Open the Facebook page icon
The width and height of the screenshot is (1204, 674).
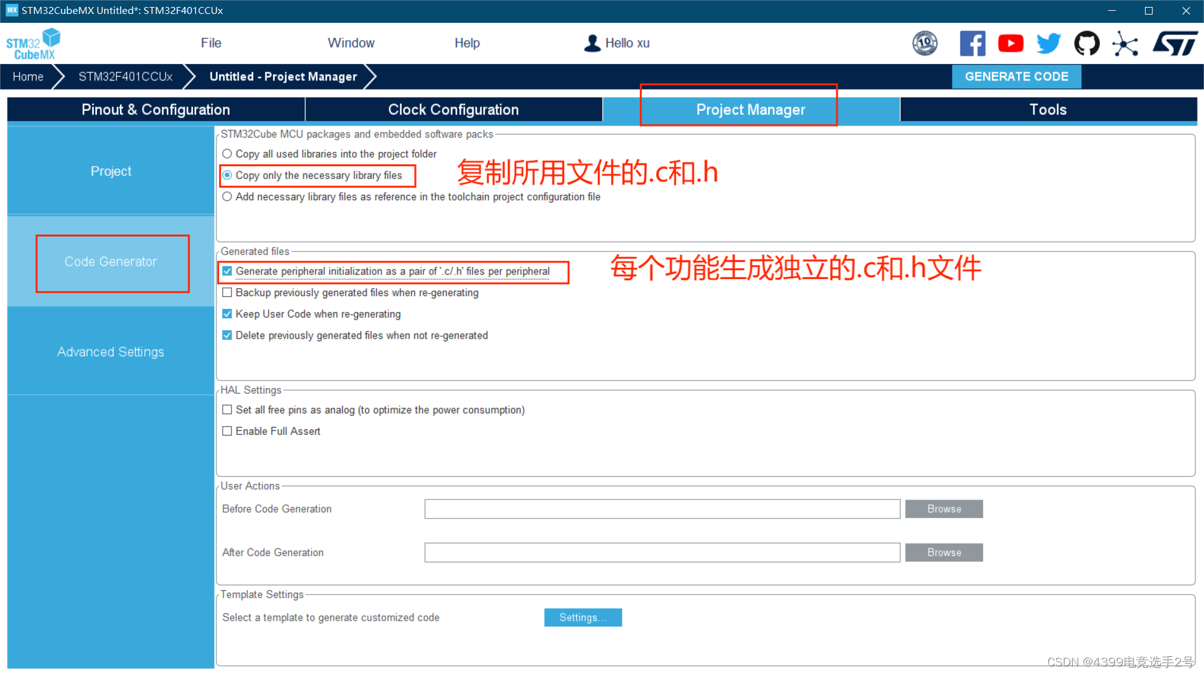pyautogui.click(x=973, y=43)
